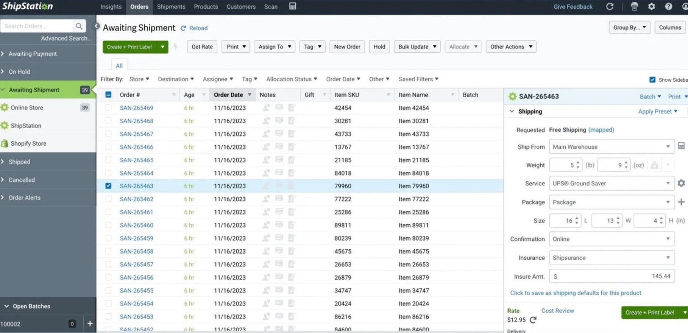
Task: Check the box for order SAN-265469
Action: [x=108, y=108]
